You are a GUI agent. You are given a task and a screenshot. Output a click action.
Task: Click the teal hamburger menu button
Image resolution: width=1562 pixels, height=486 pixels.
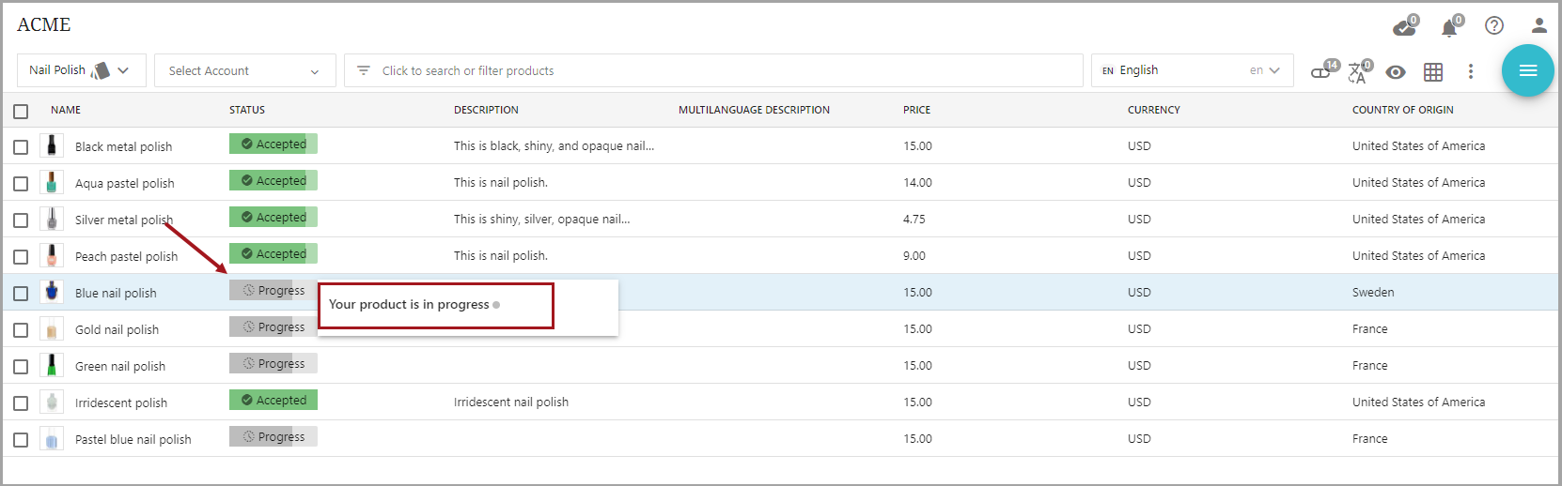coord(1527,70)
